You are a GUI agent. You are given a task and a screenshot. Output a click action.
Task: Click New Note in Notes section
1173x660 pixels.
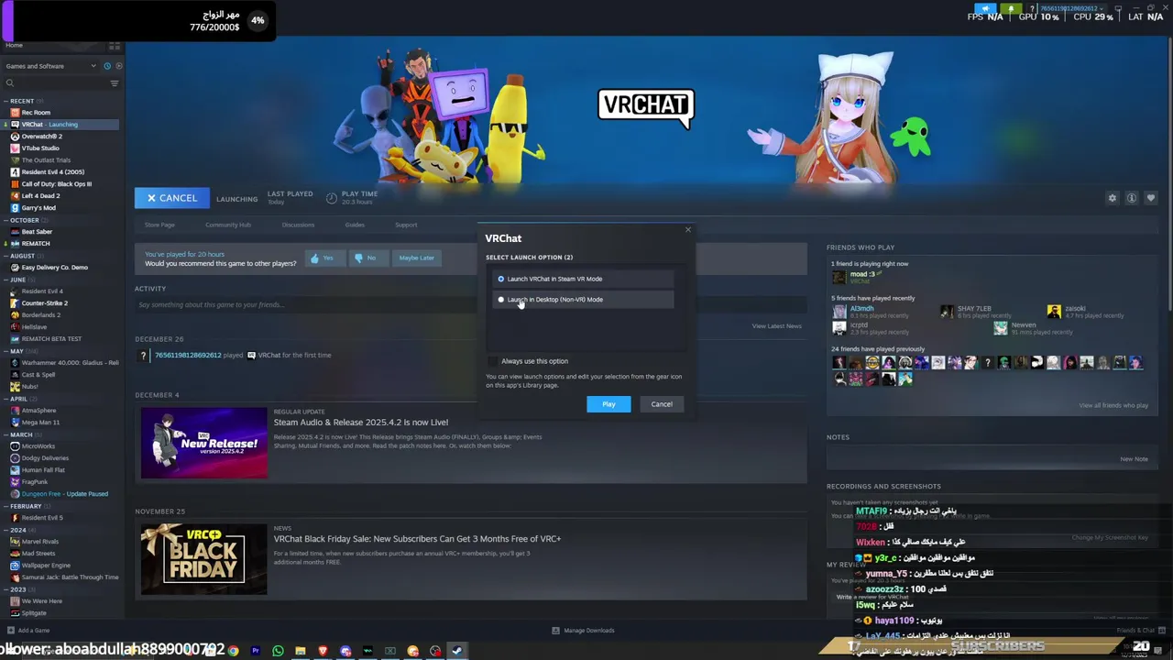coord(1134,459)
